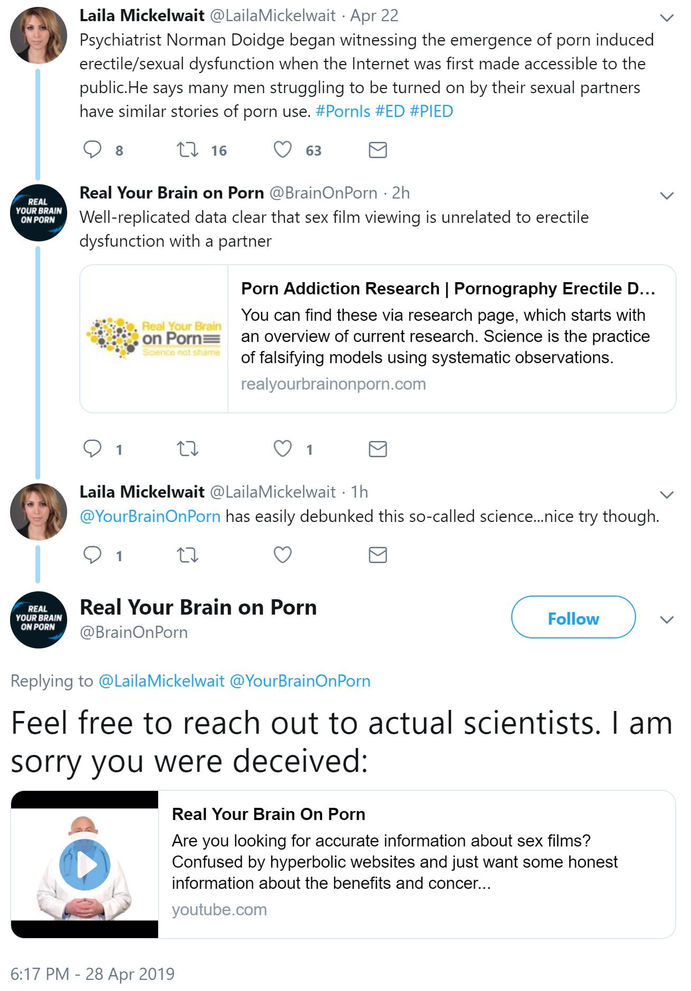Message the 'Well-replicated data' tweet
This screenshot has height=991, width=691.
(x=377, y=449)
